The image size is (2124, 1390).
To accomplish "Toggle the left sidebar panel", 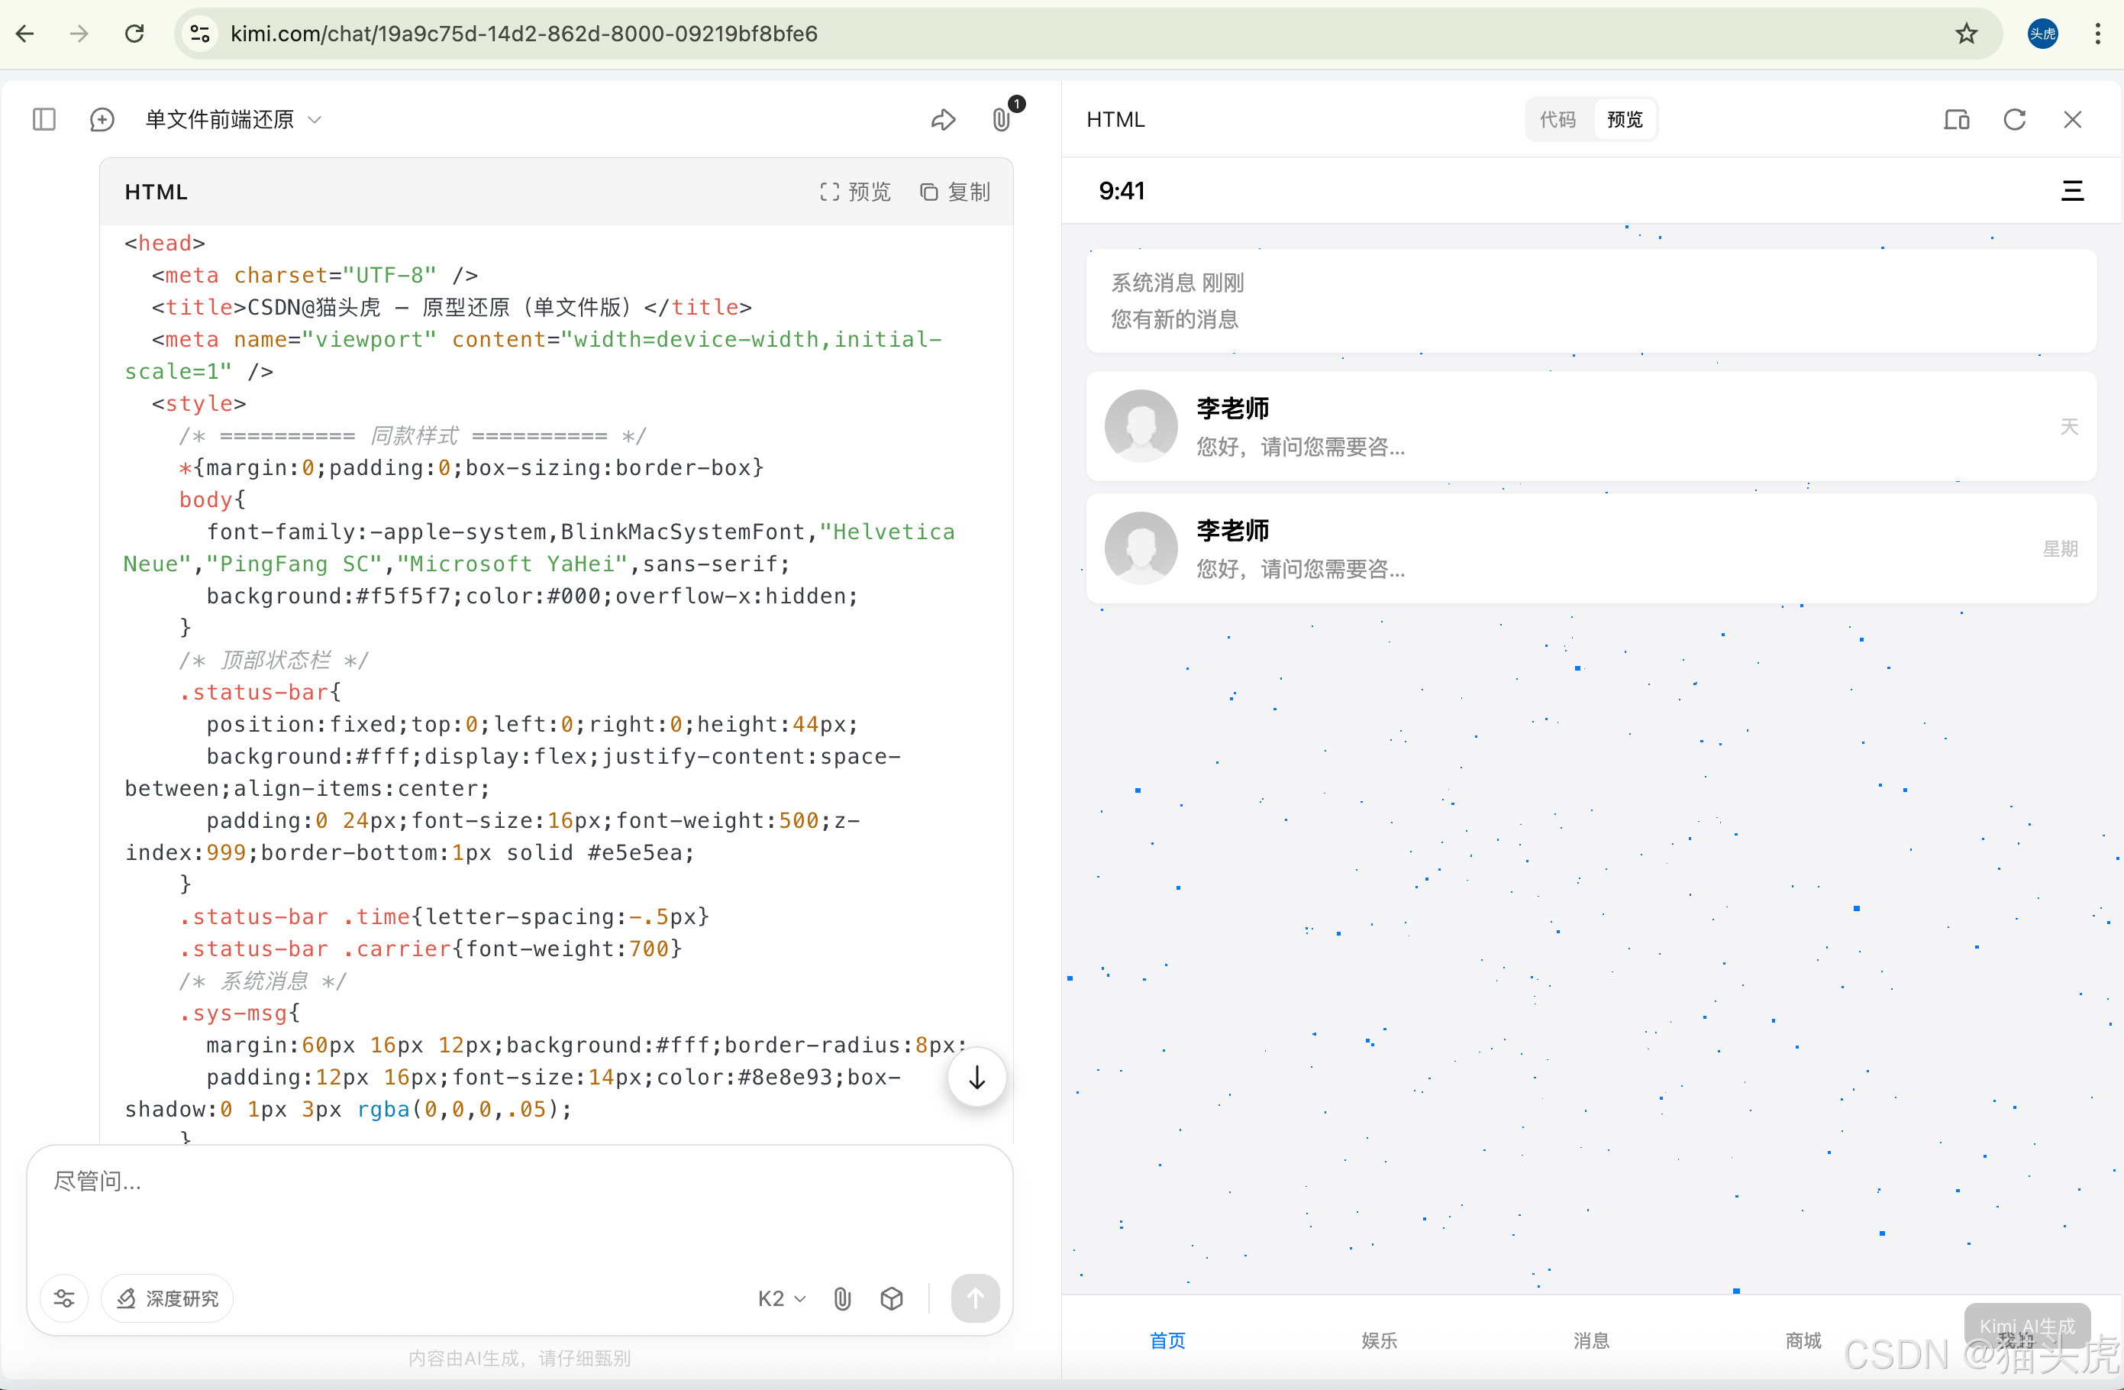I will tap(44, 120).
